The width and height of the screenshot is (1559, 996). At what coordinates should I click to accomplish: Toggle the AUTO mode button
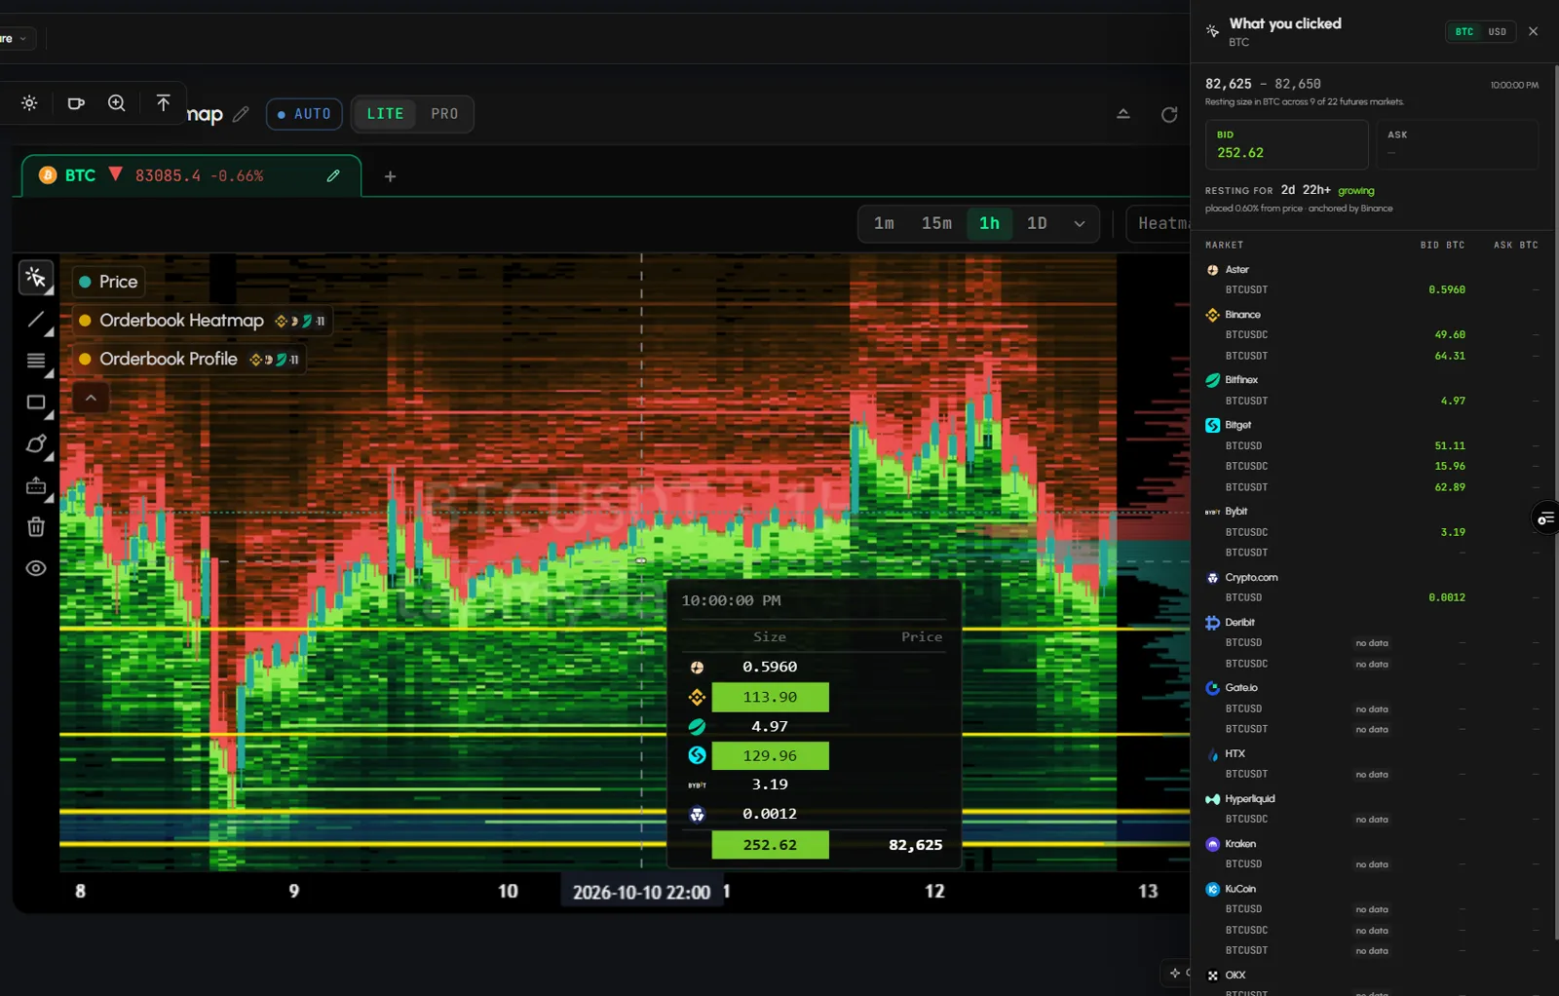[304, 114]
